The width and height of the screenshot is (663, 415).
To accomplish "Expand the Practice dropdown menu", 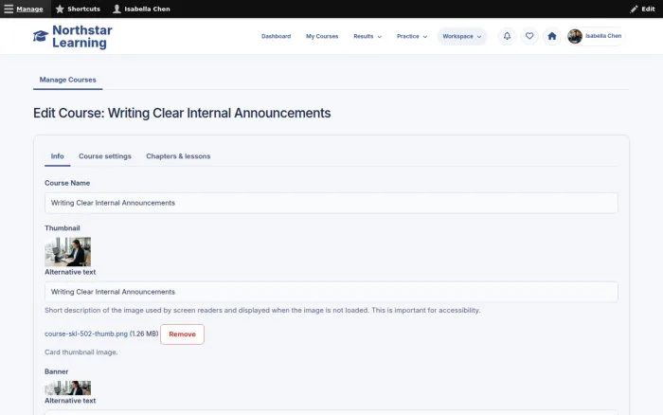I will tap(412, 36).
